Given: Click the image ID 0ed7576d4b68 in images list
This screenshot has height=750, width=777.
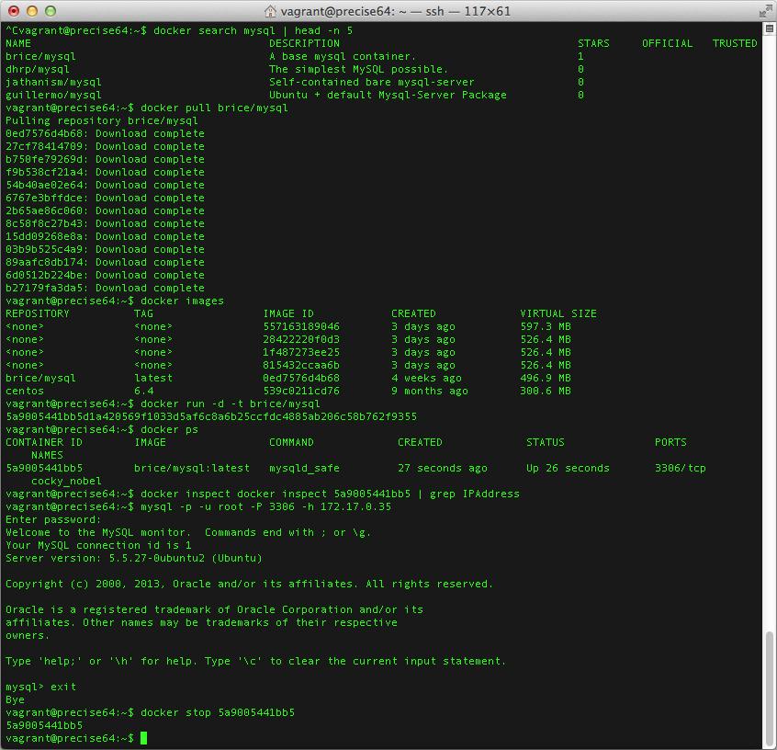Looking at the screenshot, I should pos(301,378).
